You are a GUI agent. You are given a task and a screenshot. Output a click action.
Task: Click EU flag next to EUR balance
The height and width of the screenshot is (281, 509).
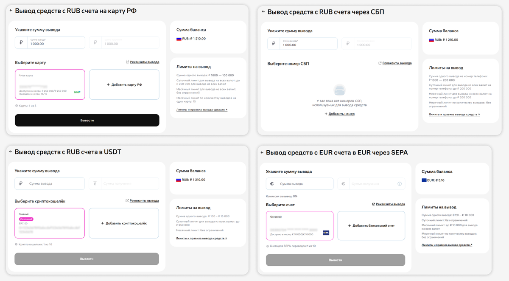(424, 180)
